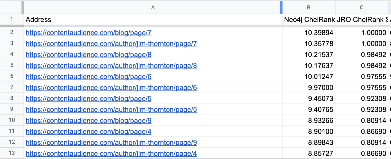Click row number 13
391x159 pixels.
[x=12, y=154]
